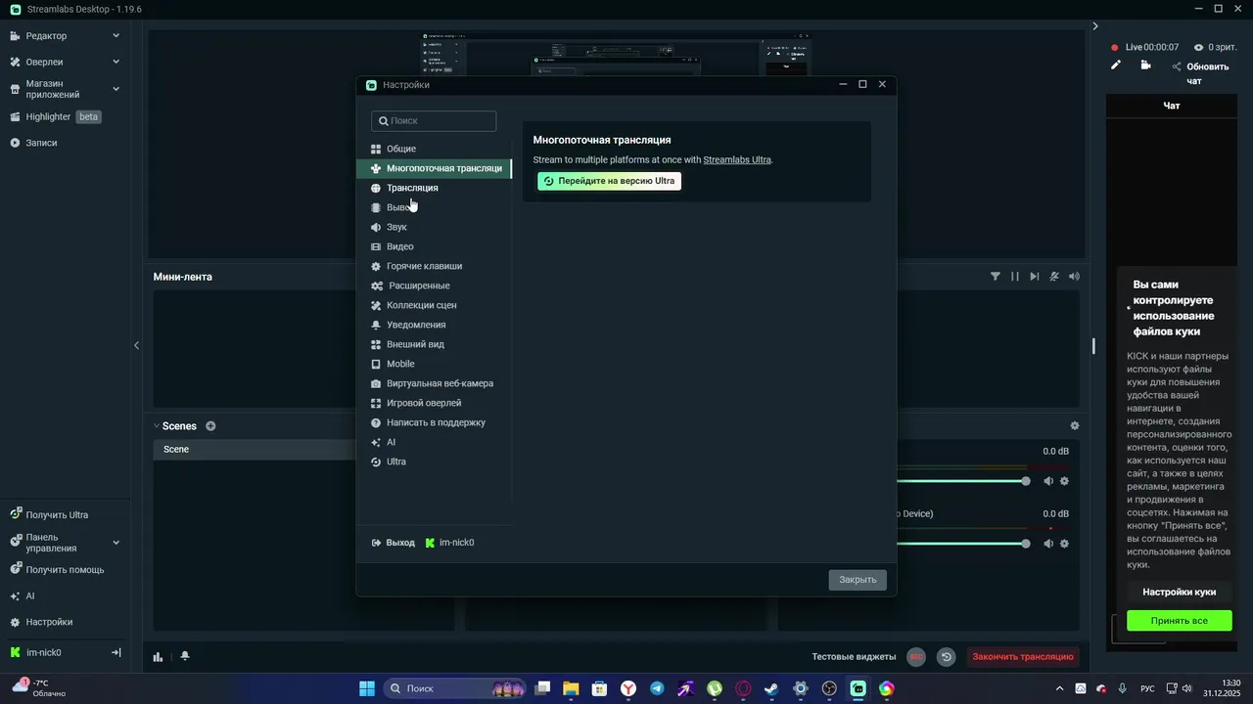This screenshot has width=1253, height=704.
Task: Click the Мини-лента volume speaker icon
Action: click(1075, 277)
